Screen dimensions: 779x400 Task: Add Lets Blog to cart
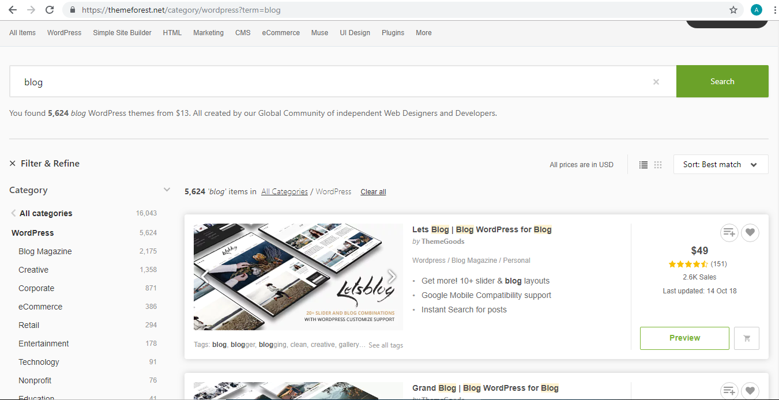point(747,338)
